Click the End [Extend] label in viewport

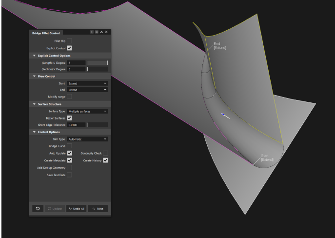219,46
